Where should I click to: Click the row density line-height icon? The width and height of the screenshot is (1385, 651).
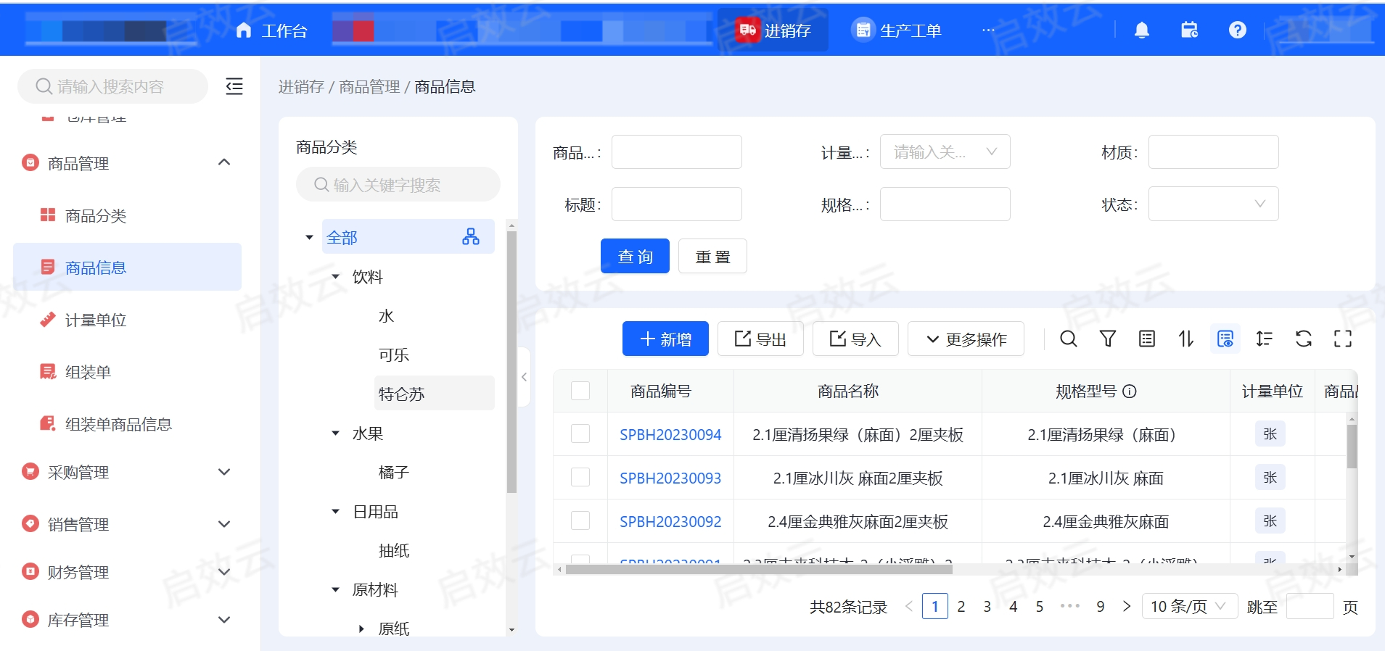click(1264, 339)
